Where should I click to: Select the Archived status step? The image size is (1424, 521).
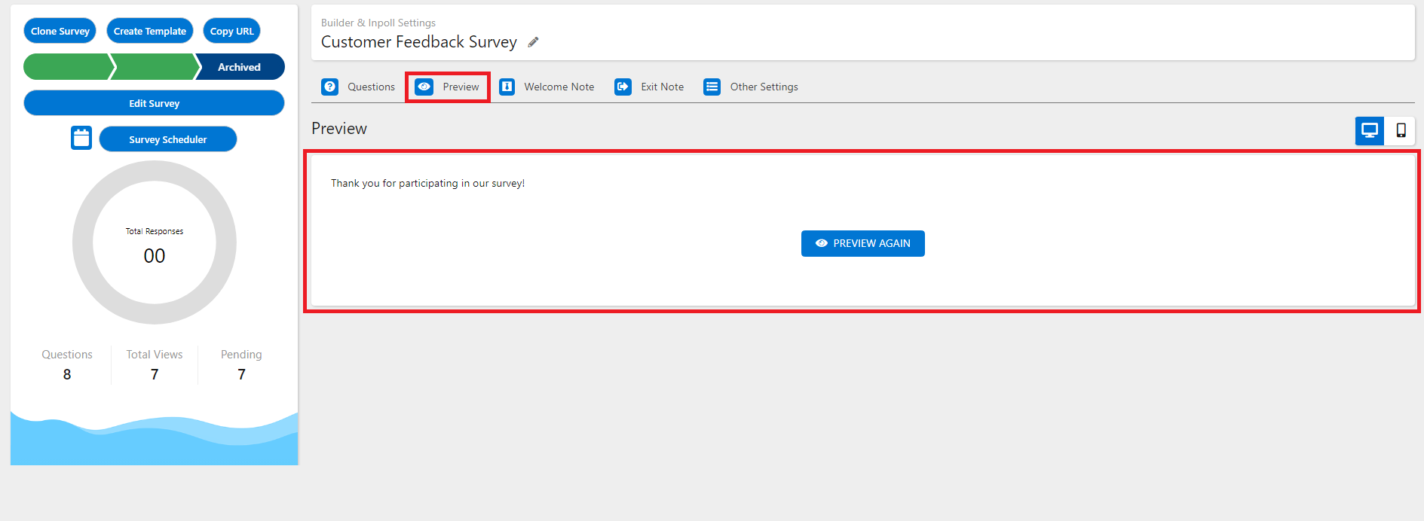point(240,67)
